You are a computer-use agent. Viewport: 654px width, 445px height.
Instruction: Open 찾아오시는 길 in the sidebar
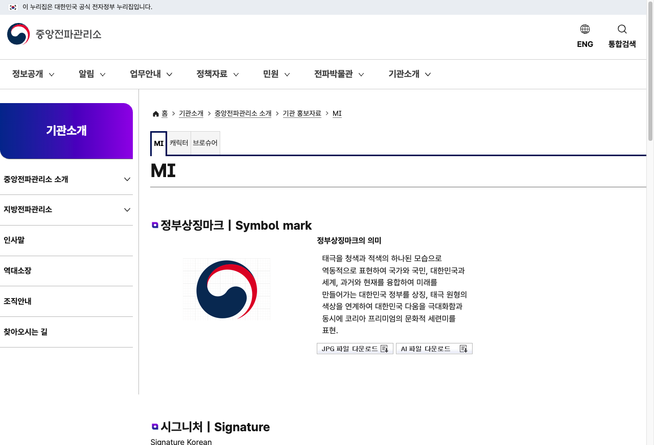tap(66, 332)
